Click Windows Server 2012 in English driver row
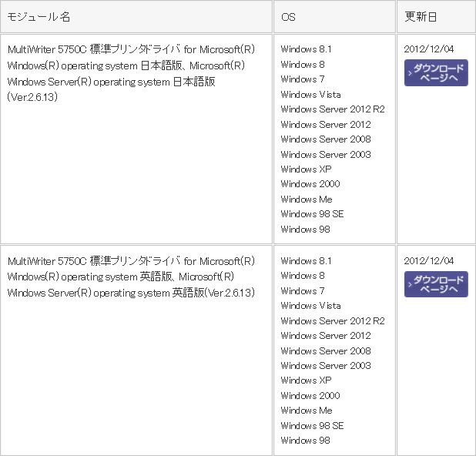 coord(326,336)
